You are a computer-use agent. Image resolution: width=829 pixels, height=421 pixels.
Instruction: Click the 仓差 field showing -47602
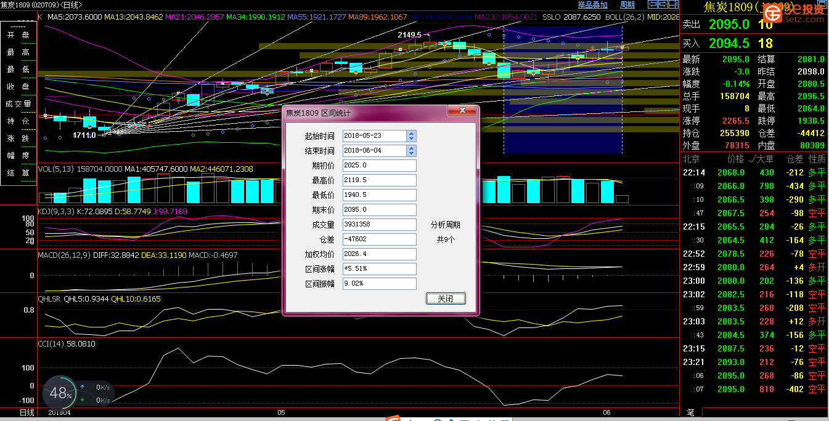point(380,239)
